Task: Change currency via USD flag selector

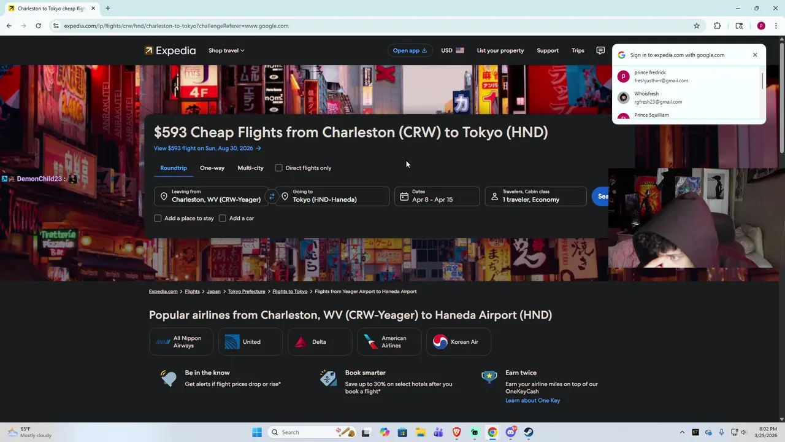Action: click(x=453, y=50)
